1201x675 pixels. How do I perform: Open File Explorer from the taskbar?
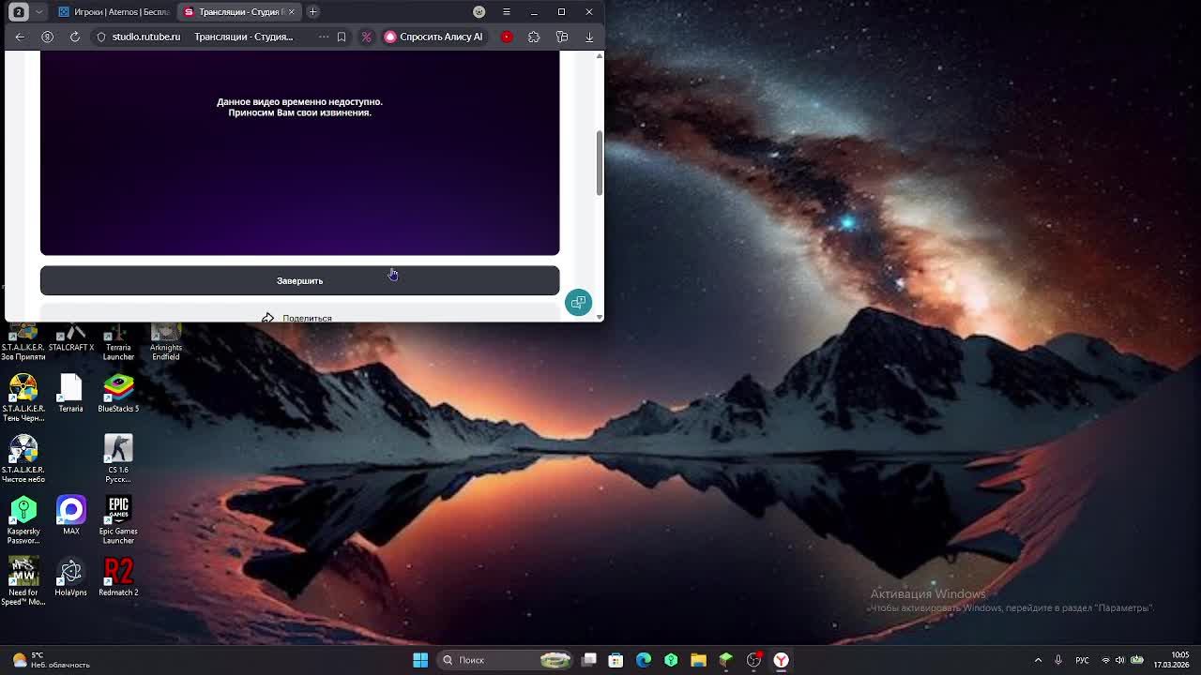click(698, 660)
